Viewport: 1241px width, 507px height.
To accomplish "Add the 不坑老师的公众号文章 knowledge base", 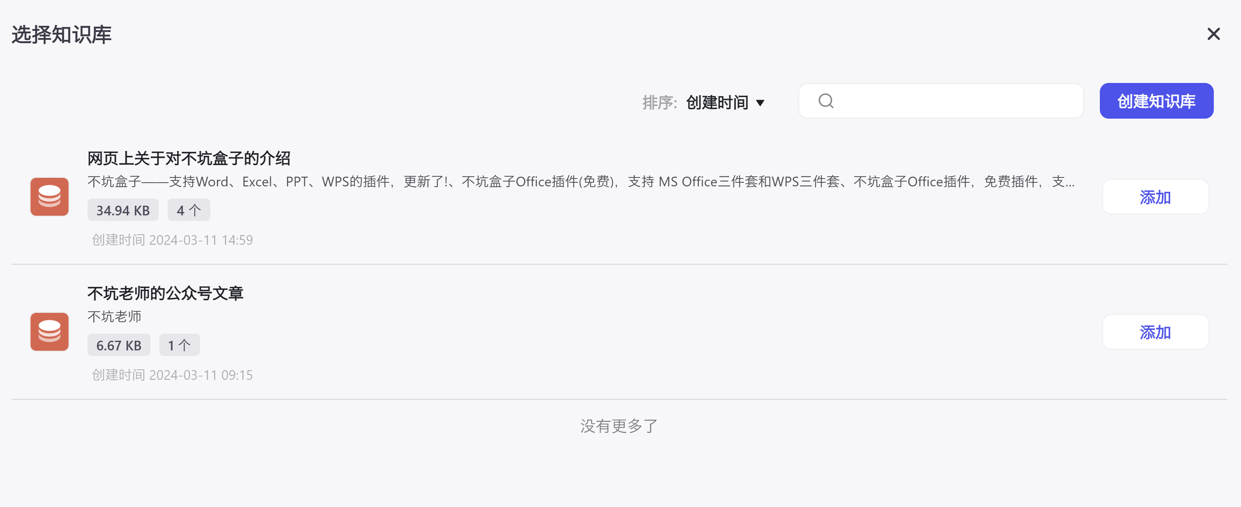I will point(1155,333).
